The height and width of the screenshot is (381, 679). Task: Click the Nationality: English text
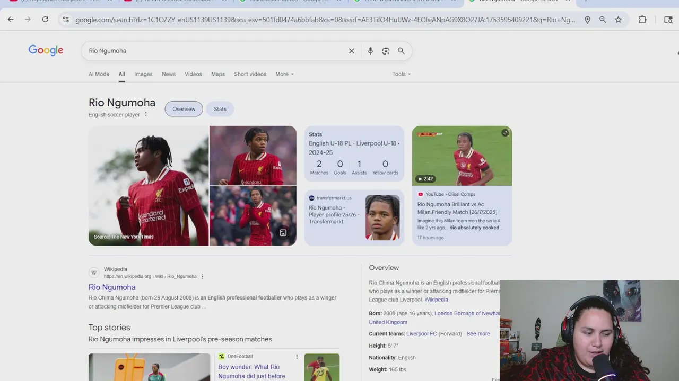point(392,358)
